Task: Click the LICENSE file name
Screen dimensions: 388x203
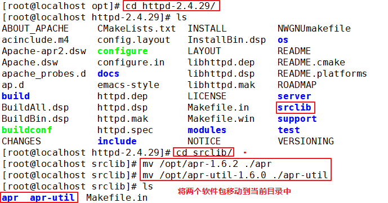Action: (207, 96)
